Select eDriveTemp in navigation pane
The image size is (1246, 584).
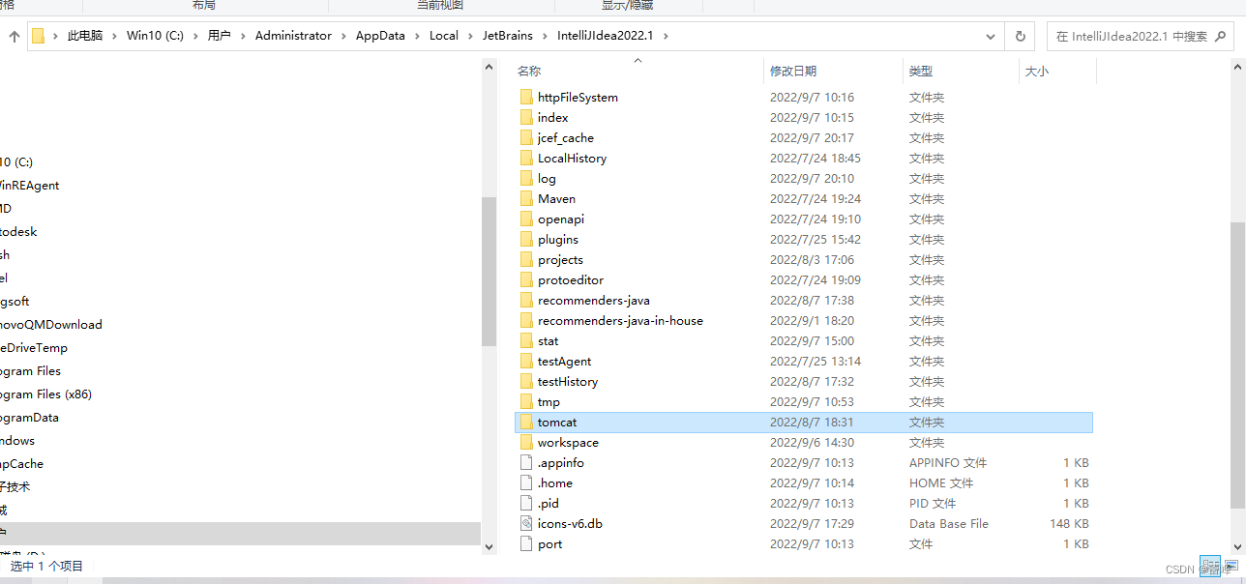pyautogui.click(x=34, y=347)
